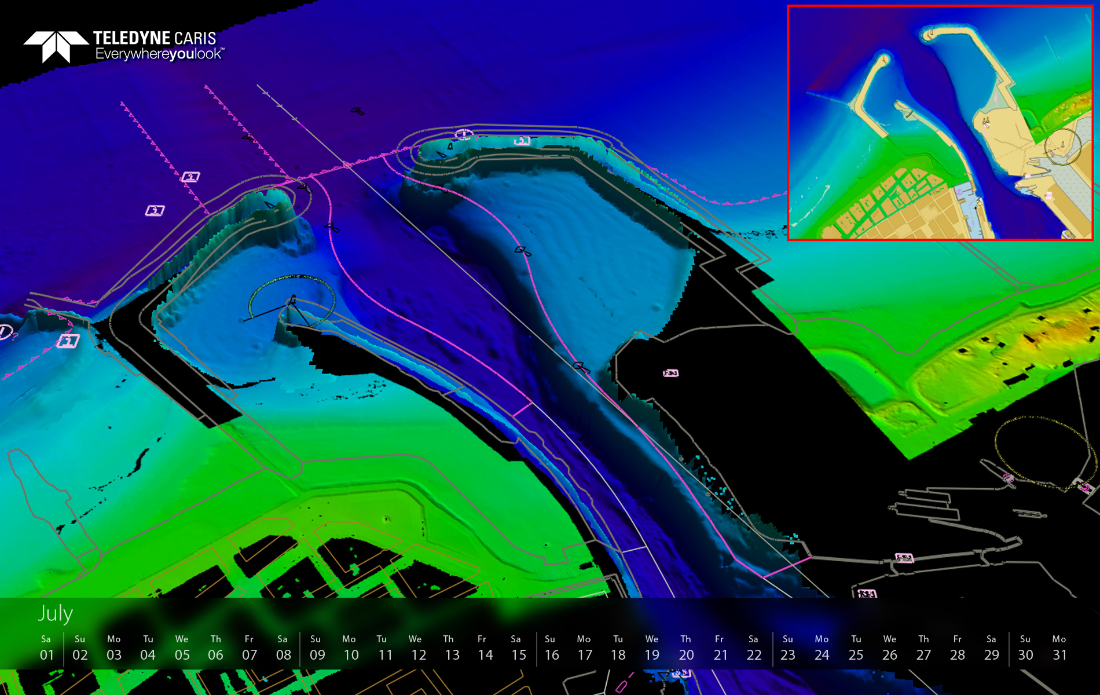Image resolution: width=1100 pixels, height=695 pixels.
Task: Select Sunday 09 in the calendar
Action: (317, 648)
